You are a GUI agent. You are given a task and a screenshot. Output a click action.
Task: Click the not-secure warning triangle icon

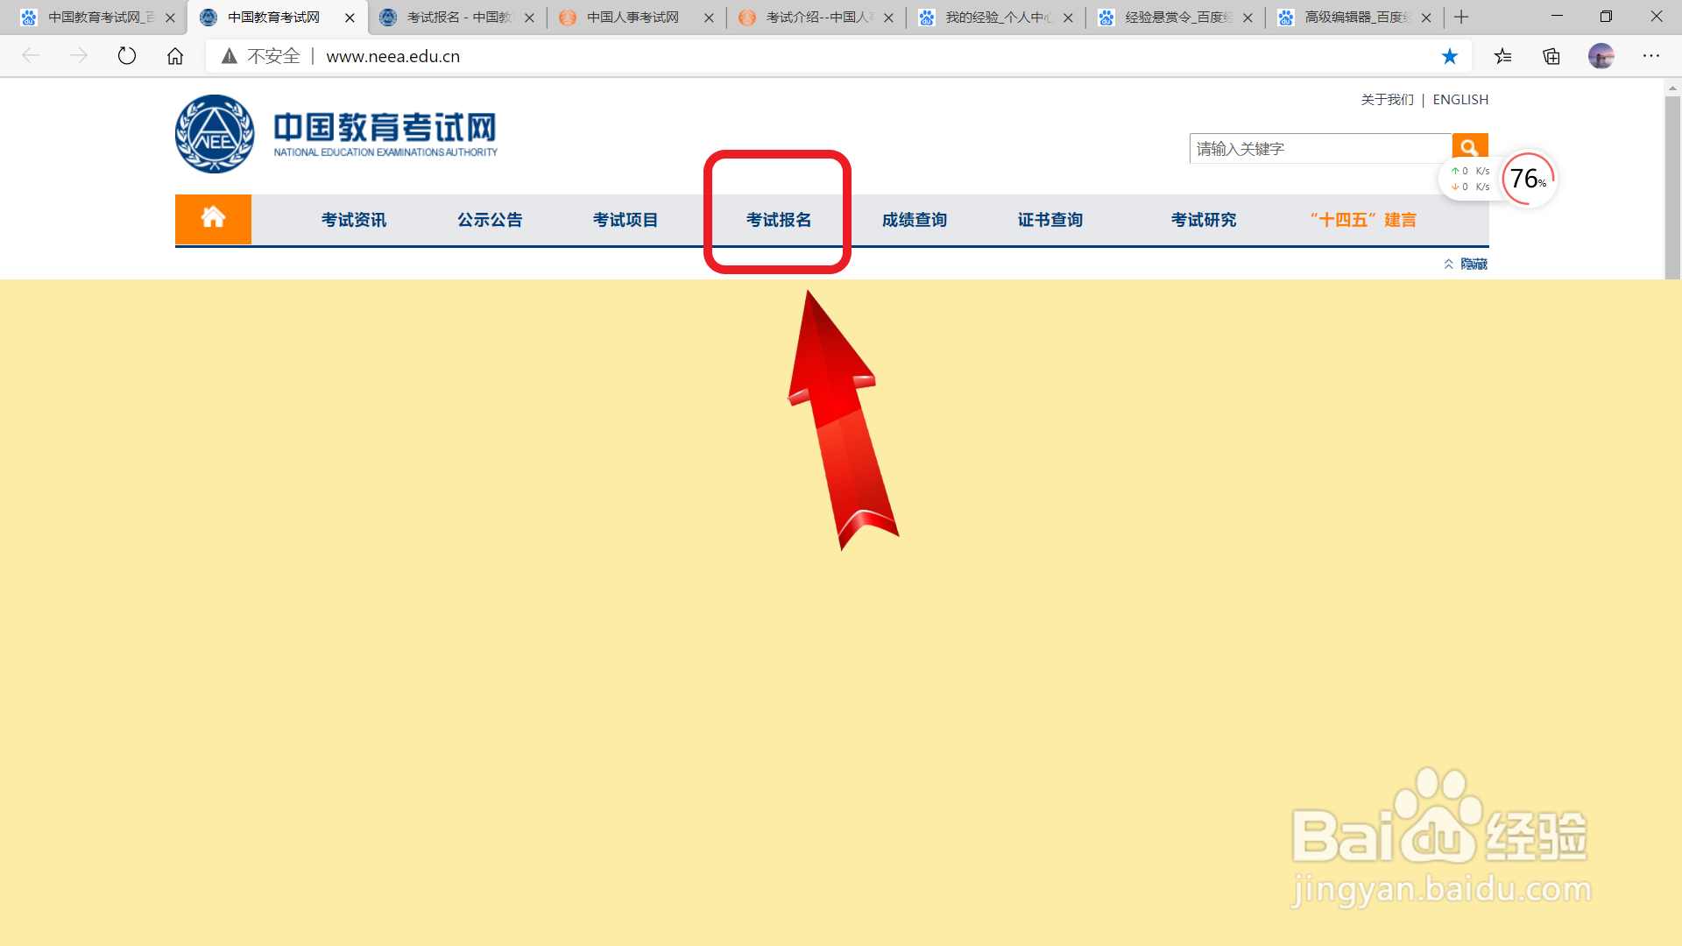click(230, 56)
